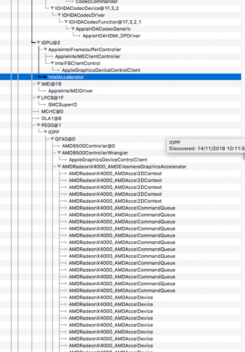
Task: Collapse the IMEI@16 disclosure triangle
Action: [x=38, y=84]
